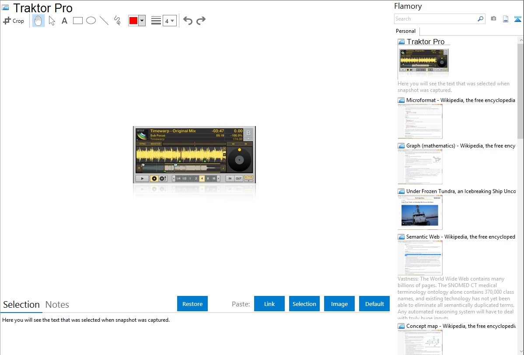Image resolution: width=524 pixels, height=355 pixels.
Task: Pick the rectangle shape tool
Action: pyautogui.click(x=78, y=21)
